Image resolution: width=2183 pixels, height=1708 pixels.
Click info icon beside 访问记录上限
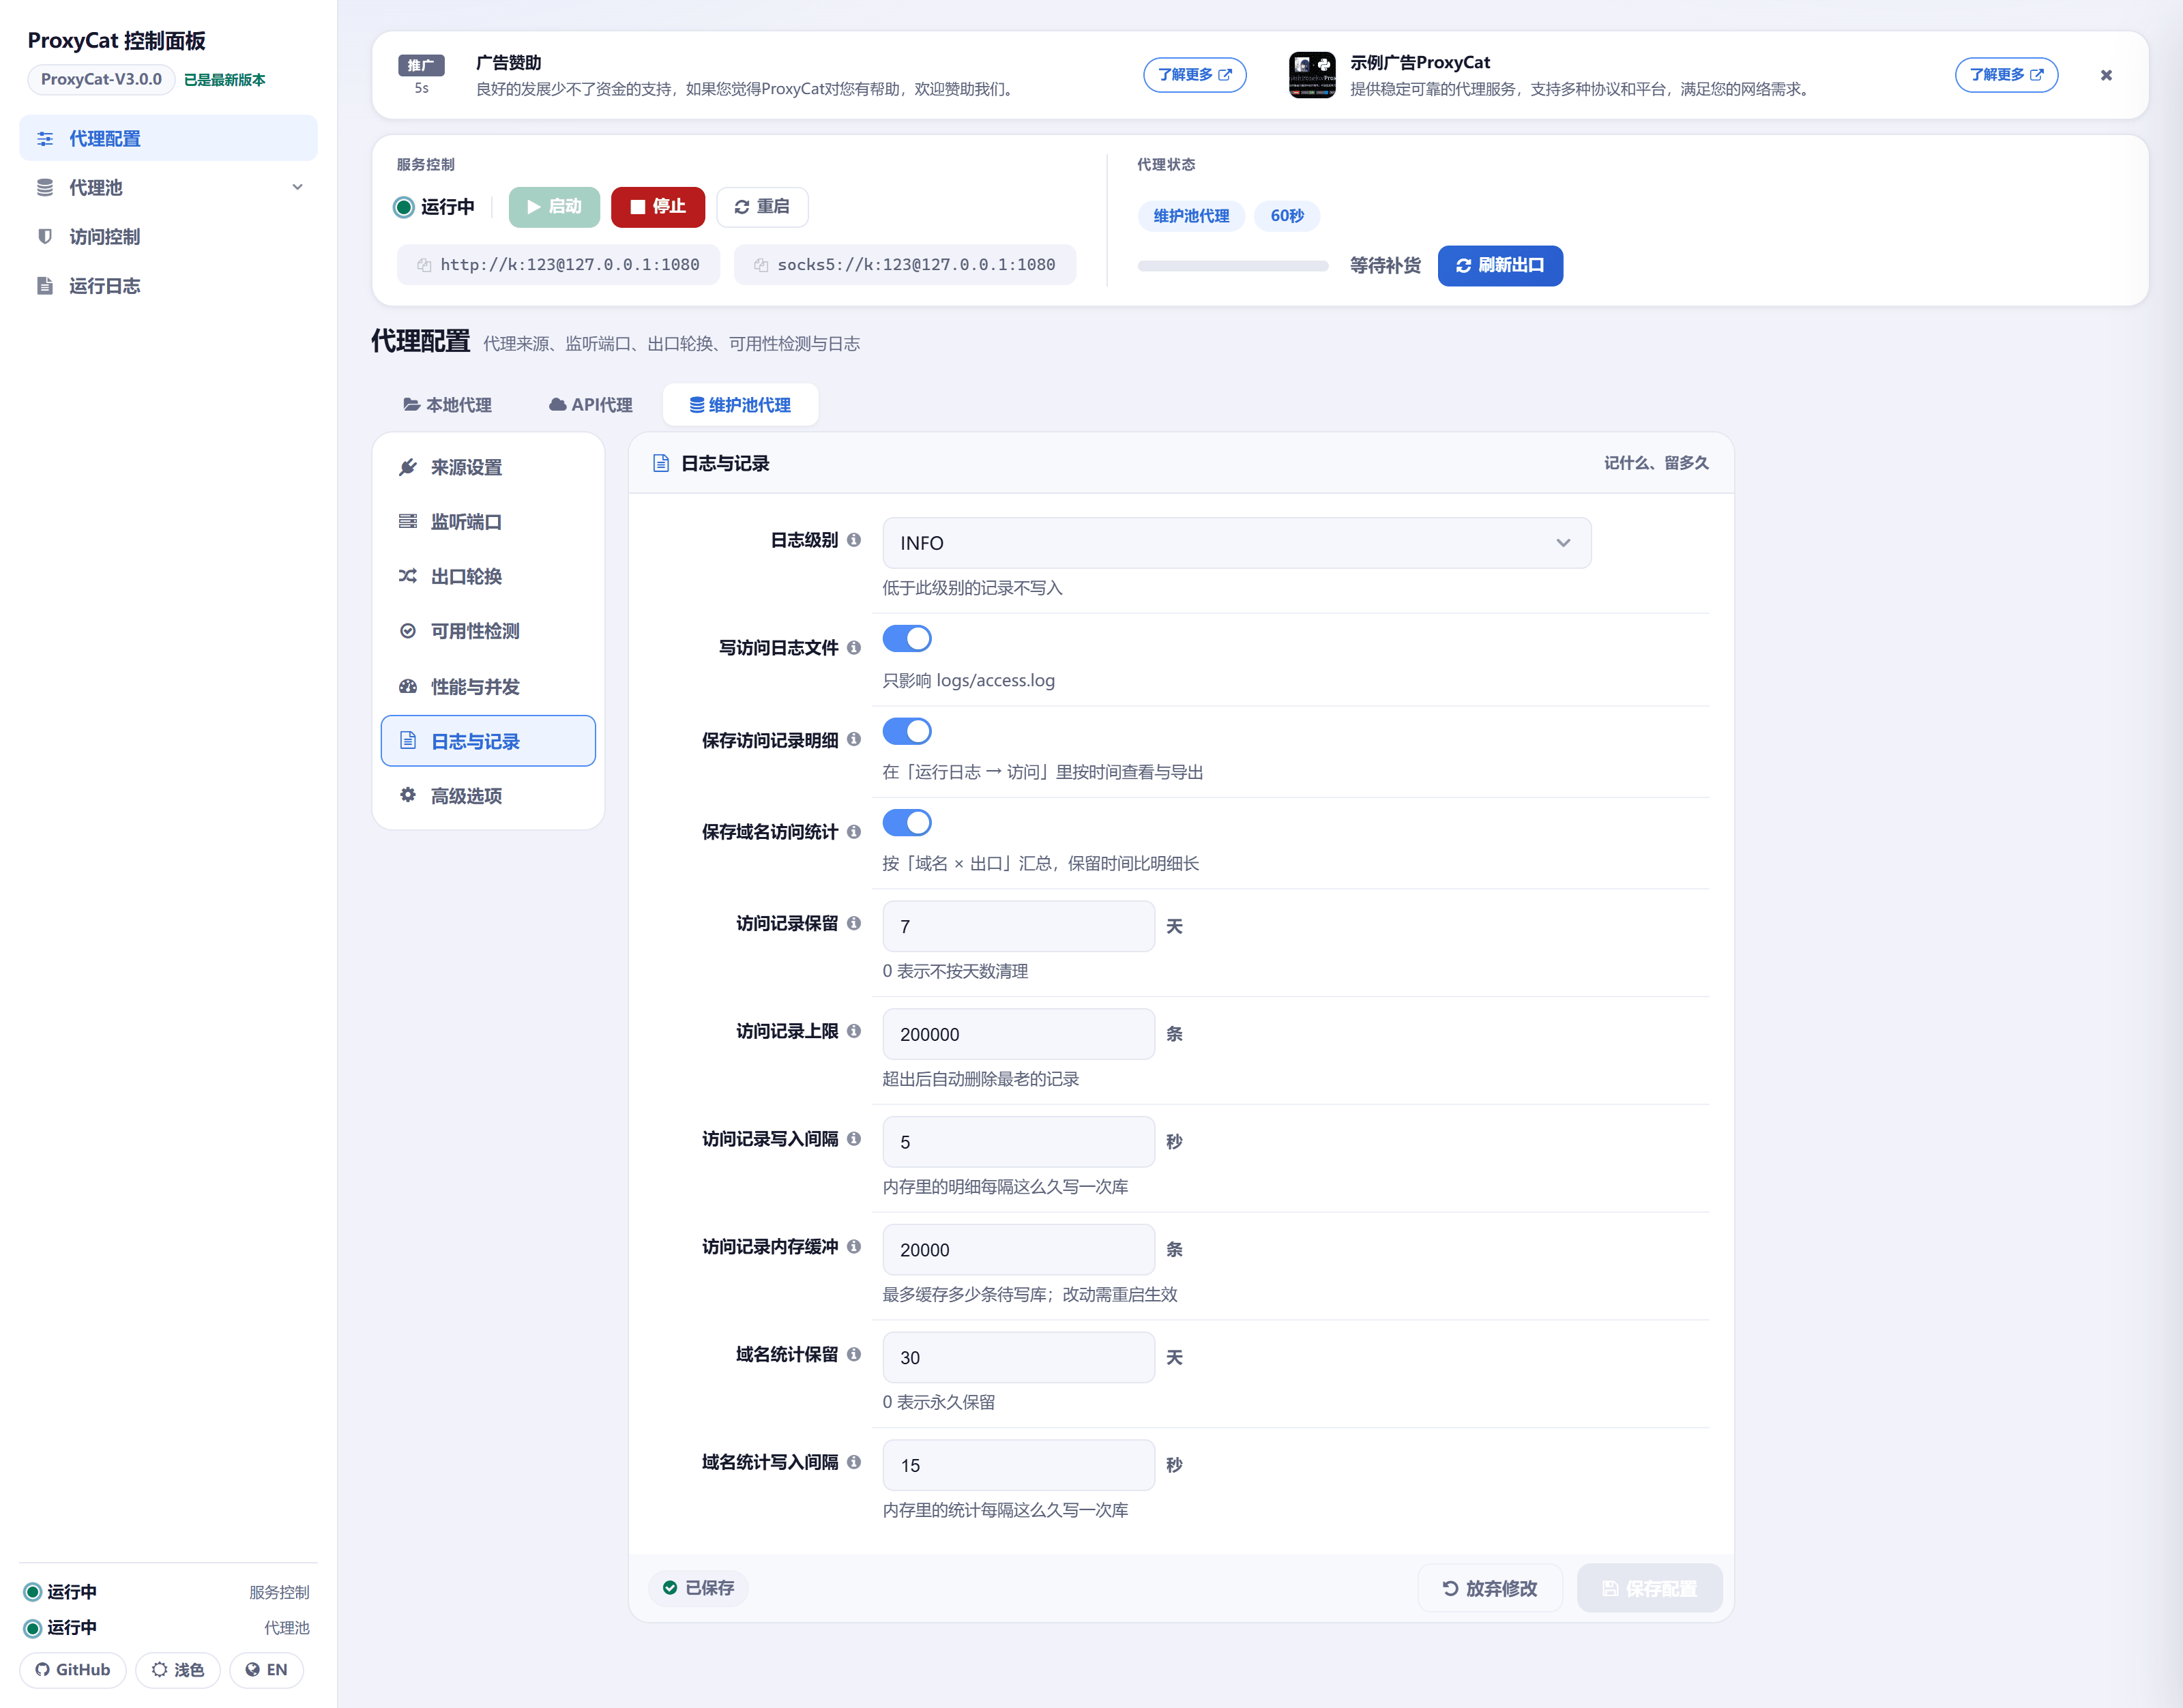(854, 1031)
